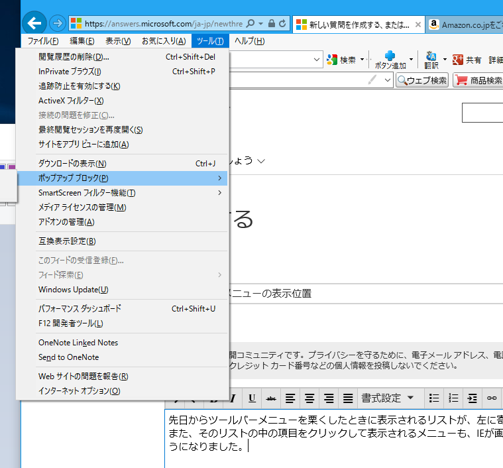Select the Microsoft Answers question tab
503x468 pixels.
pyautogui.click(x=359, y=25)
